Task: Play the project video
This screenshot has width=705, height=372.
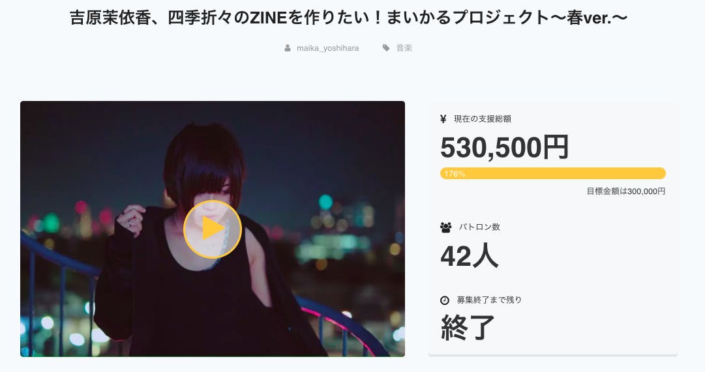Action: tap(213, 229)
